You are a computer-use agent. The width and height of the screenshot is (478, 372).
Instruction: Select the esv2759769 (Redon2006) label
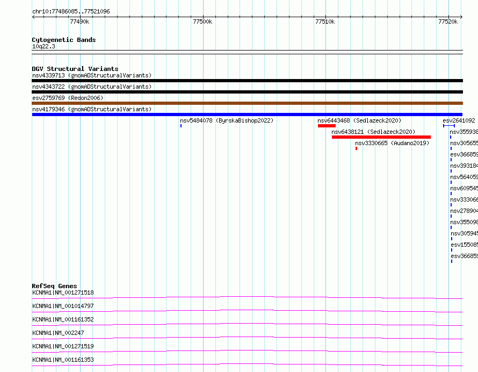pos(68,98)
